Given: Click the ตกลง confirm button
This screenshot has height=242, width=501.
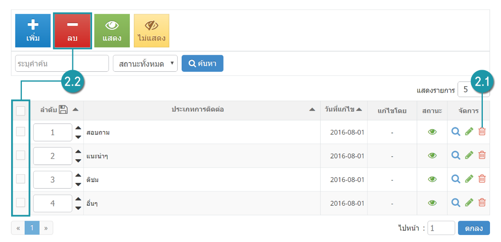Looking at the screenshot, I should point(474,228).
